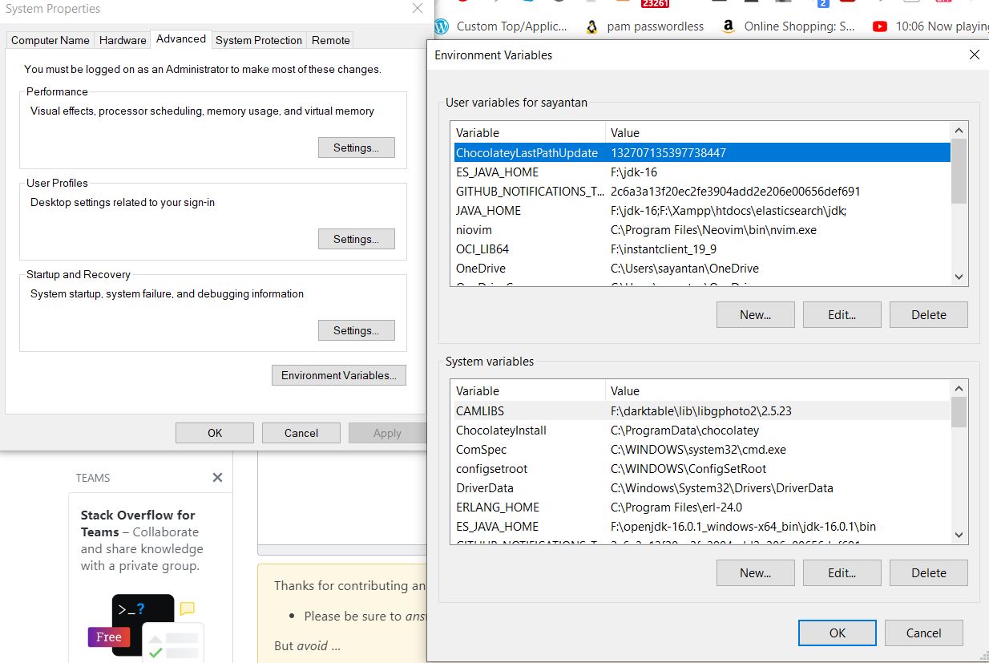Click the Environment Variables... button
Image resolution: width=989 pixels, height=663 pixels.
pyautogui.click(x=339, y=375)
